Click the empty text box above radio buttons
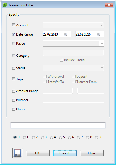The width and height of the screenshot is (116, 165). point(58,125)
